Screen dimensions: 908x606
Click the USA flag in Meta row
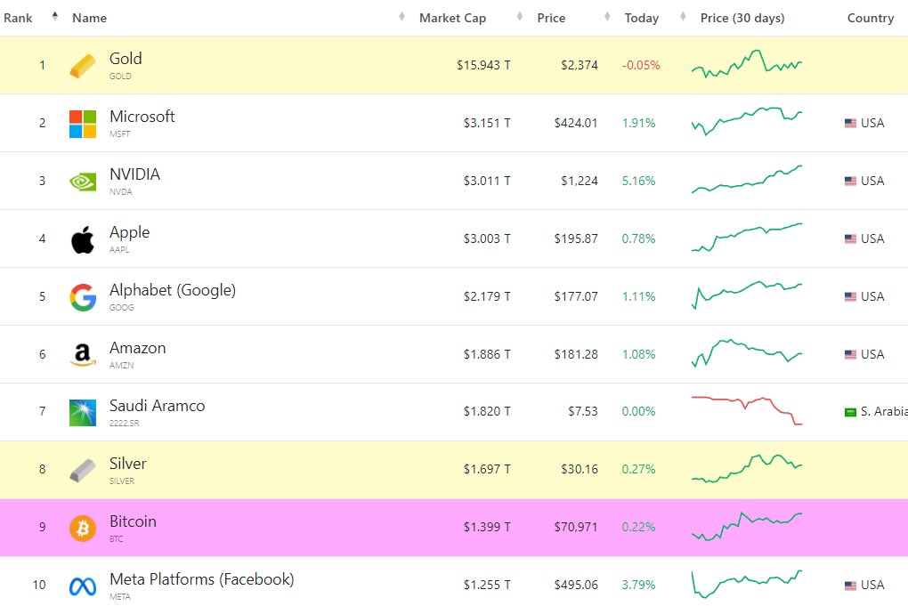pyautogui.click(x=850, y=586)
